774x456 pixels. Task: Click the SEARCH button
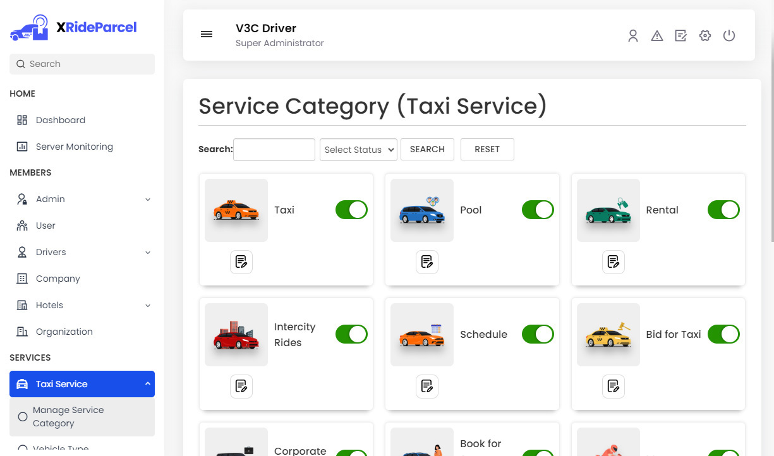pos(427,150)
